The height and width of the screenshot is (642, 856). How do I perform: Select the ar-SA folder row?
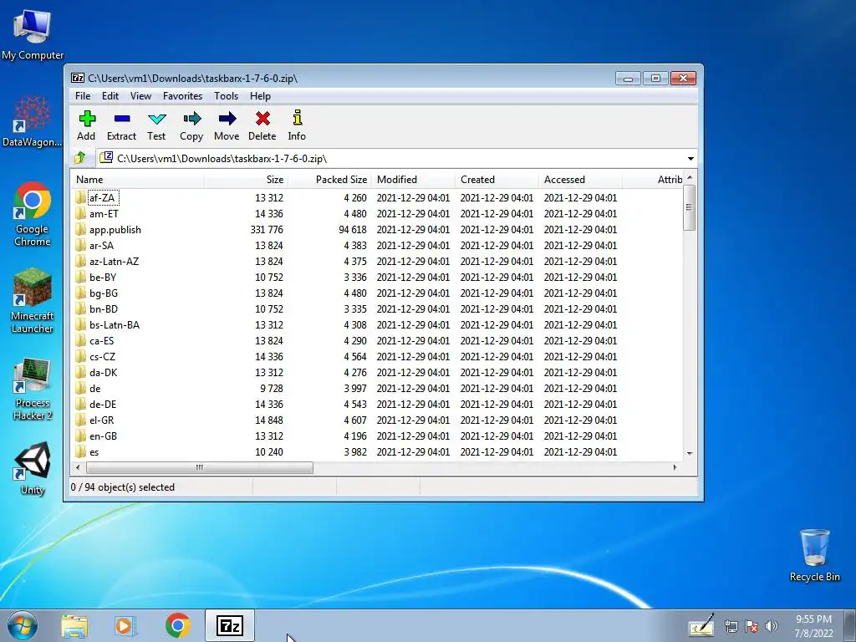coord(377,245)
